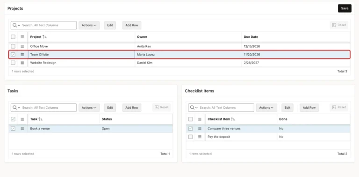The image size is (359, 177).
Task: Open the Actions menu in Checklist Items
Action: coord(266,107)
